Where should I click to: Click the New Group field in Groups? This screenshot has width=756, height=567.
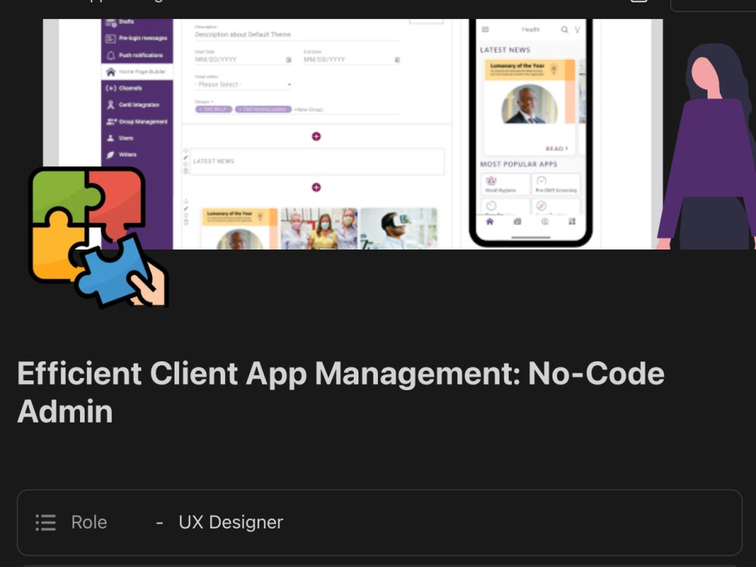click(309, 110)
